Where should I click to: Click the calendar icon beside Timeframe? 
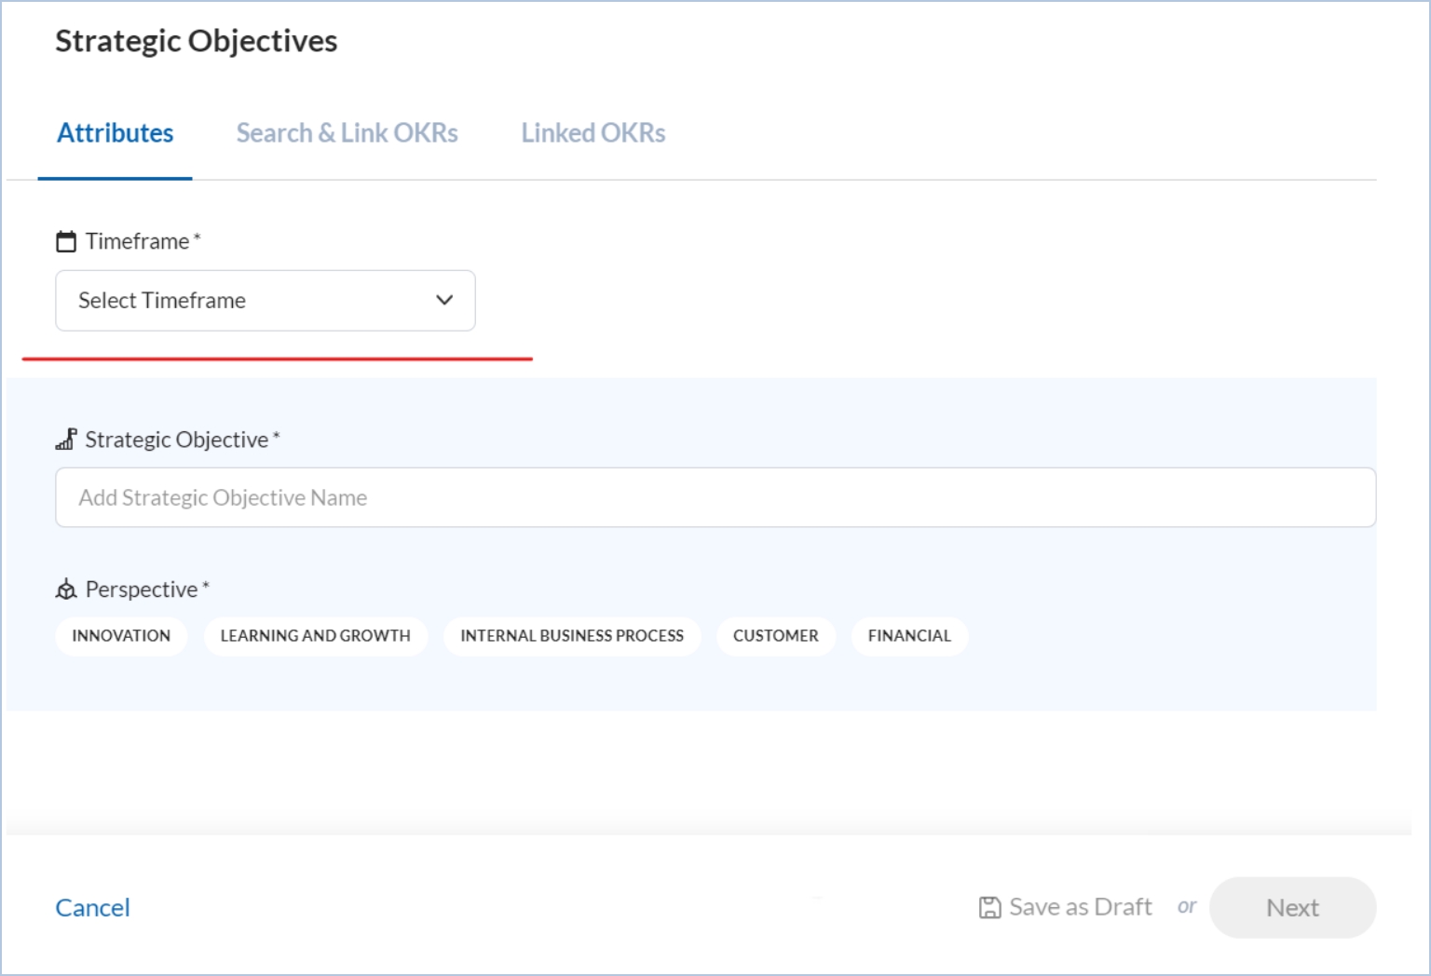(x=66, y=242)
